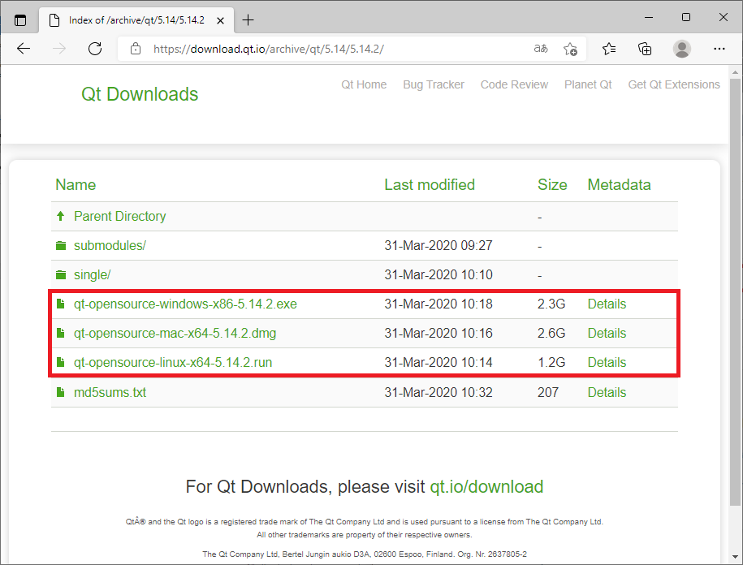Click the 2.6G size value
Image resolution: width=743 pixels, height=565 pixels.
(551, 334)
